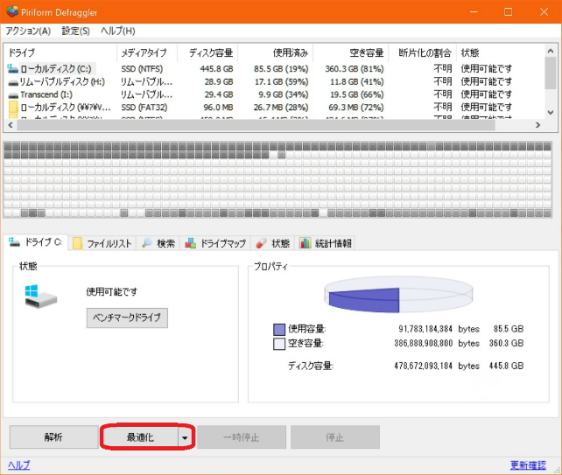
Task: Click the ベンチマークドライブ button
Action: (127, 318)
